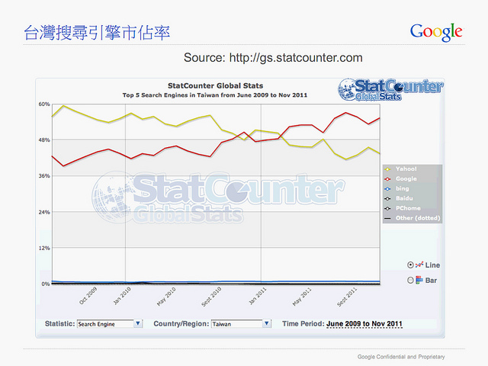Image resolution: width=488 pixels, height=366 pixels.
Task: Click the Google logo at top right
Action: coord(436,32)
